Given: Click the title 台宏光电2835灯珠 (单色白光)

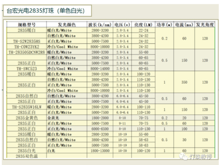Looking at the screenshot, I should tap(46, 11).
